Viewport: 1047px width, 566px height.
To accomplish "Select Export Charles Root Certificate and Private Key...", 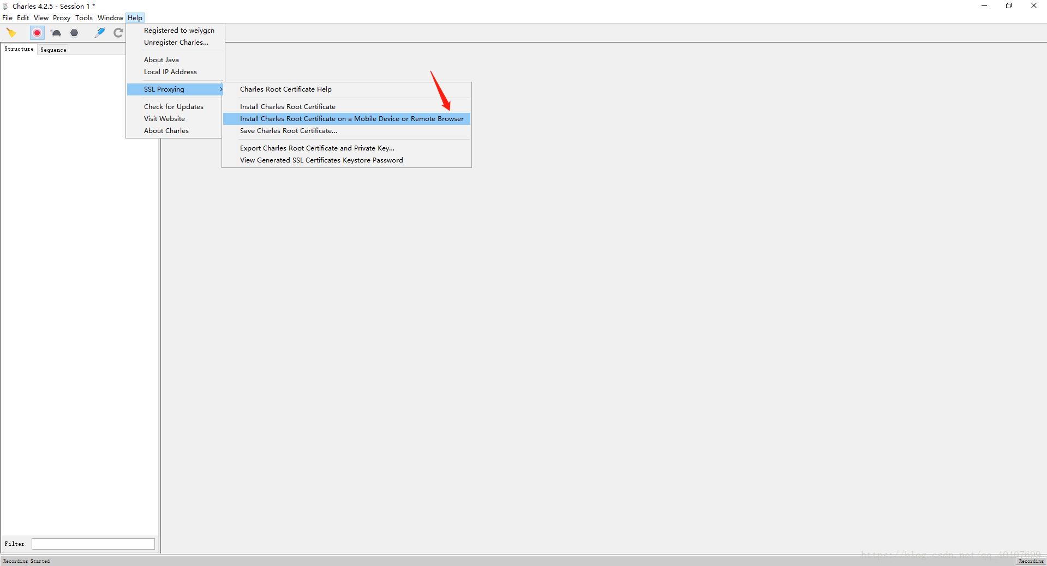I will tap(346, 148).
